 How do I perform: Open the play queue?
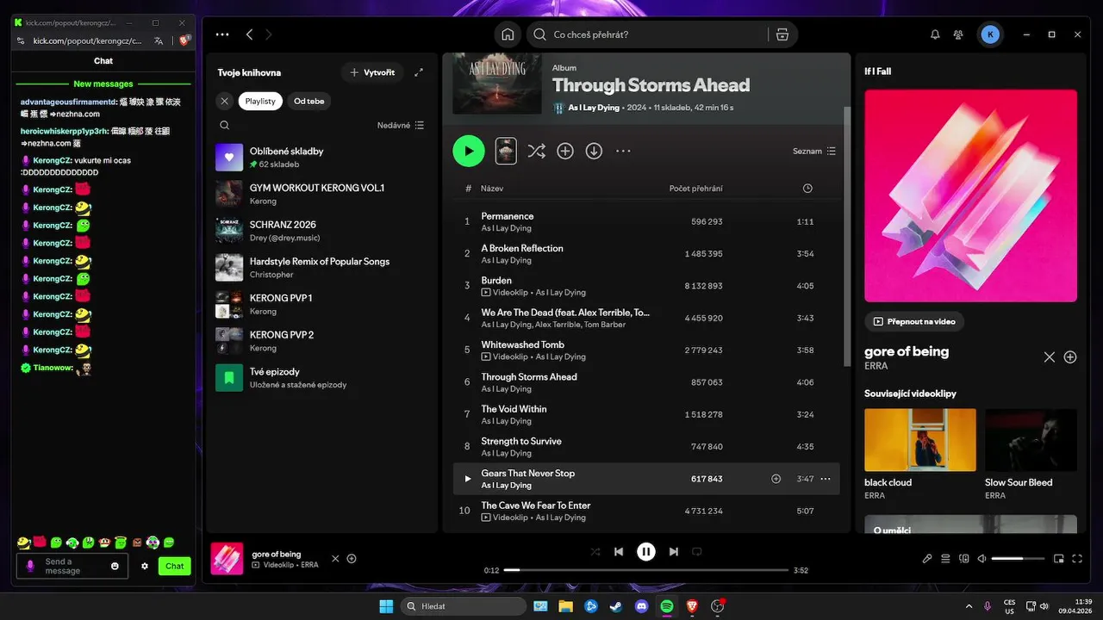(945, 559)
